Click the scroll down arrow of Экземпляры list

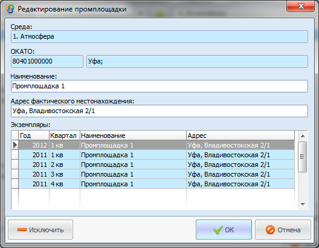click(303, 204)
